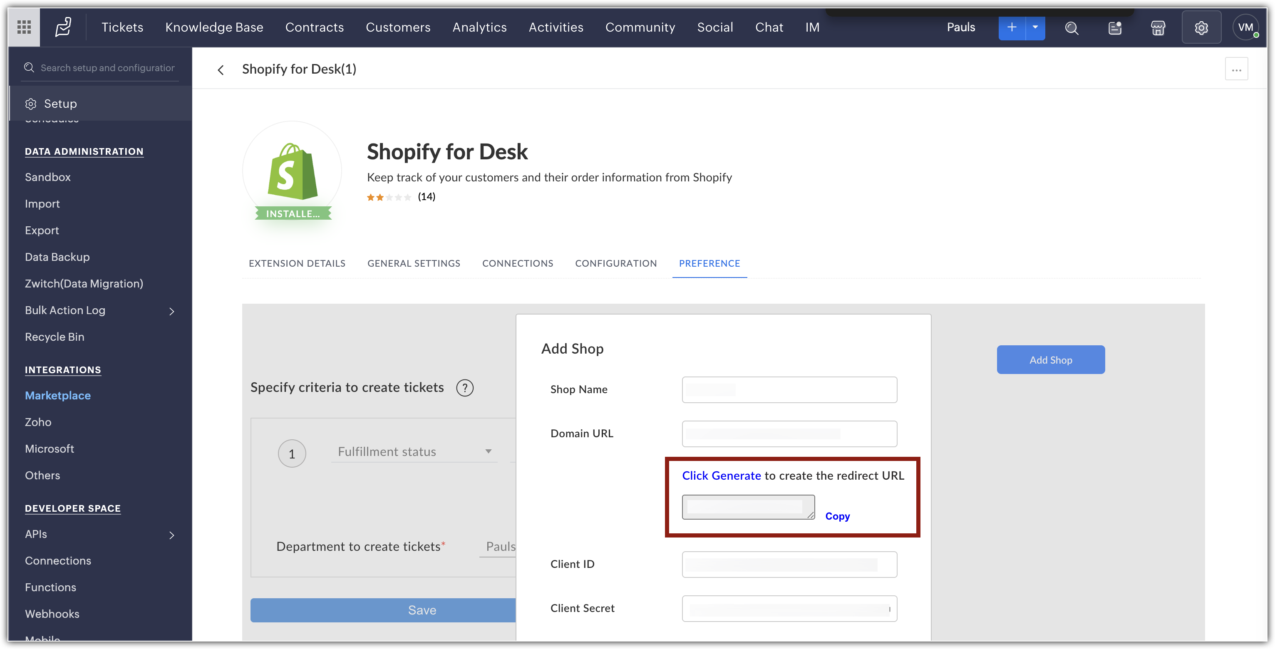1275x649 pixels.
Task: Click the criteria row number 1 circle
Action: point(292,453)
